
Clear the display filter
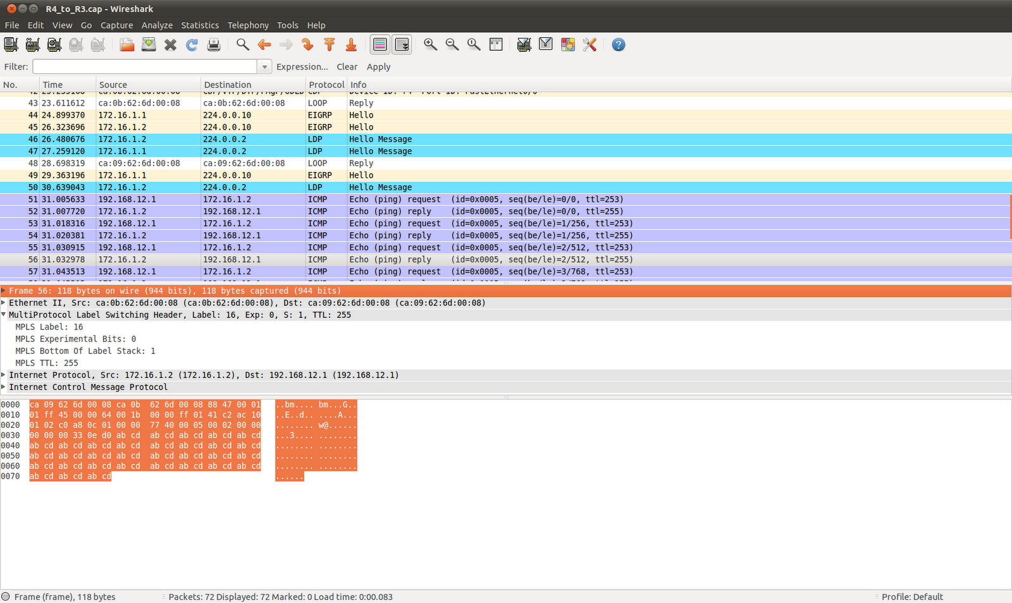coord(347,66)
